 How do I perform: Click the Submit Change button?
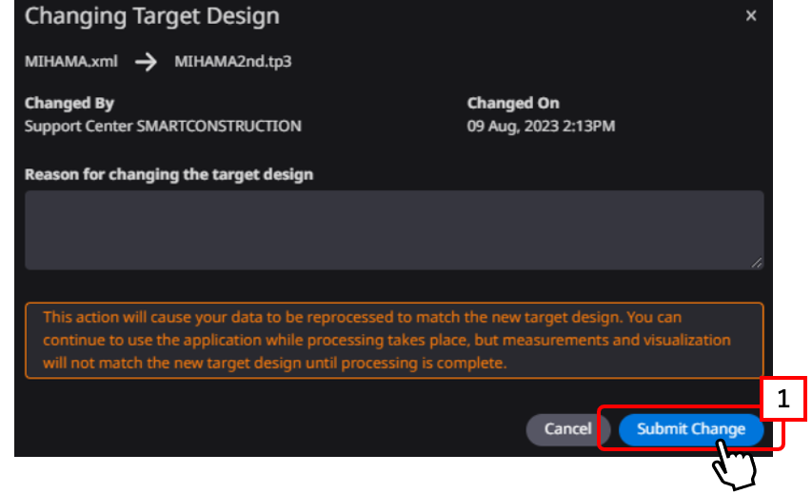click(x=691, y=429)
